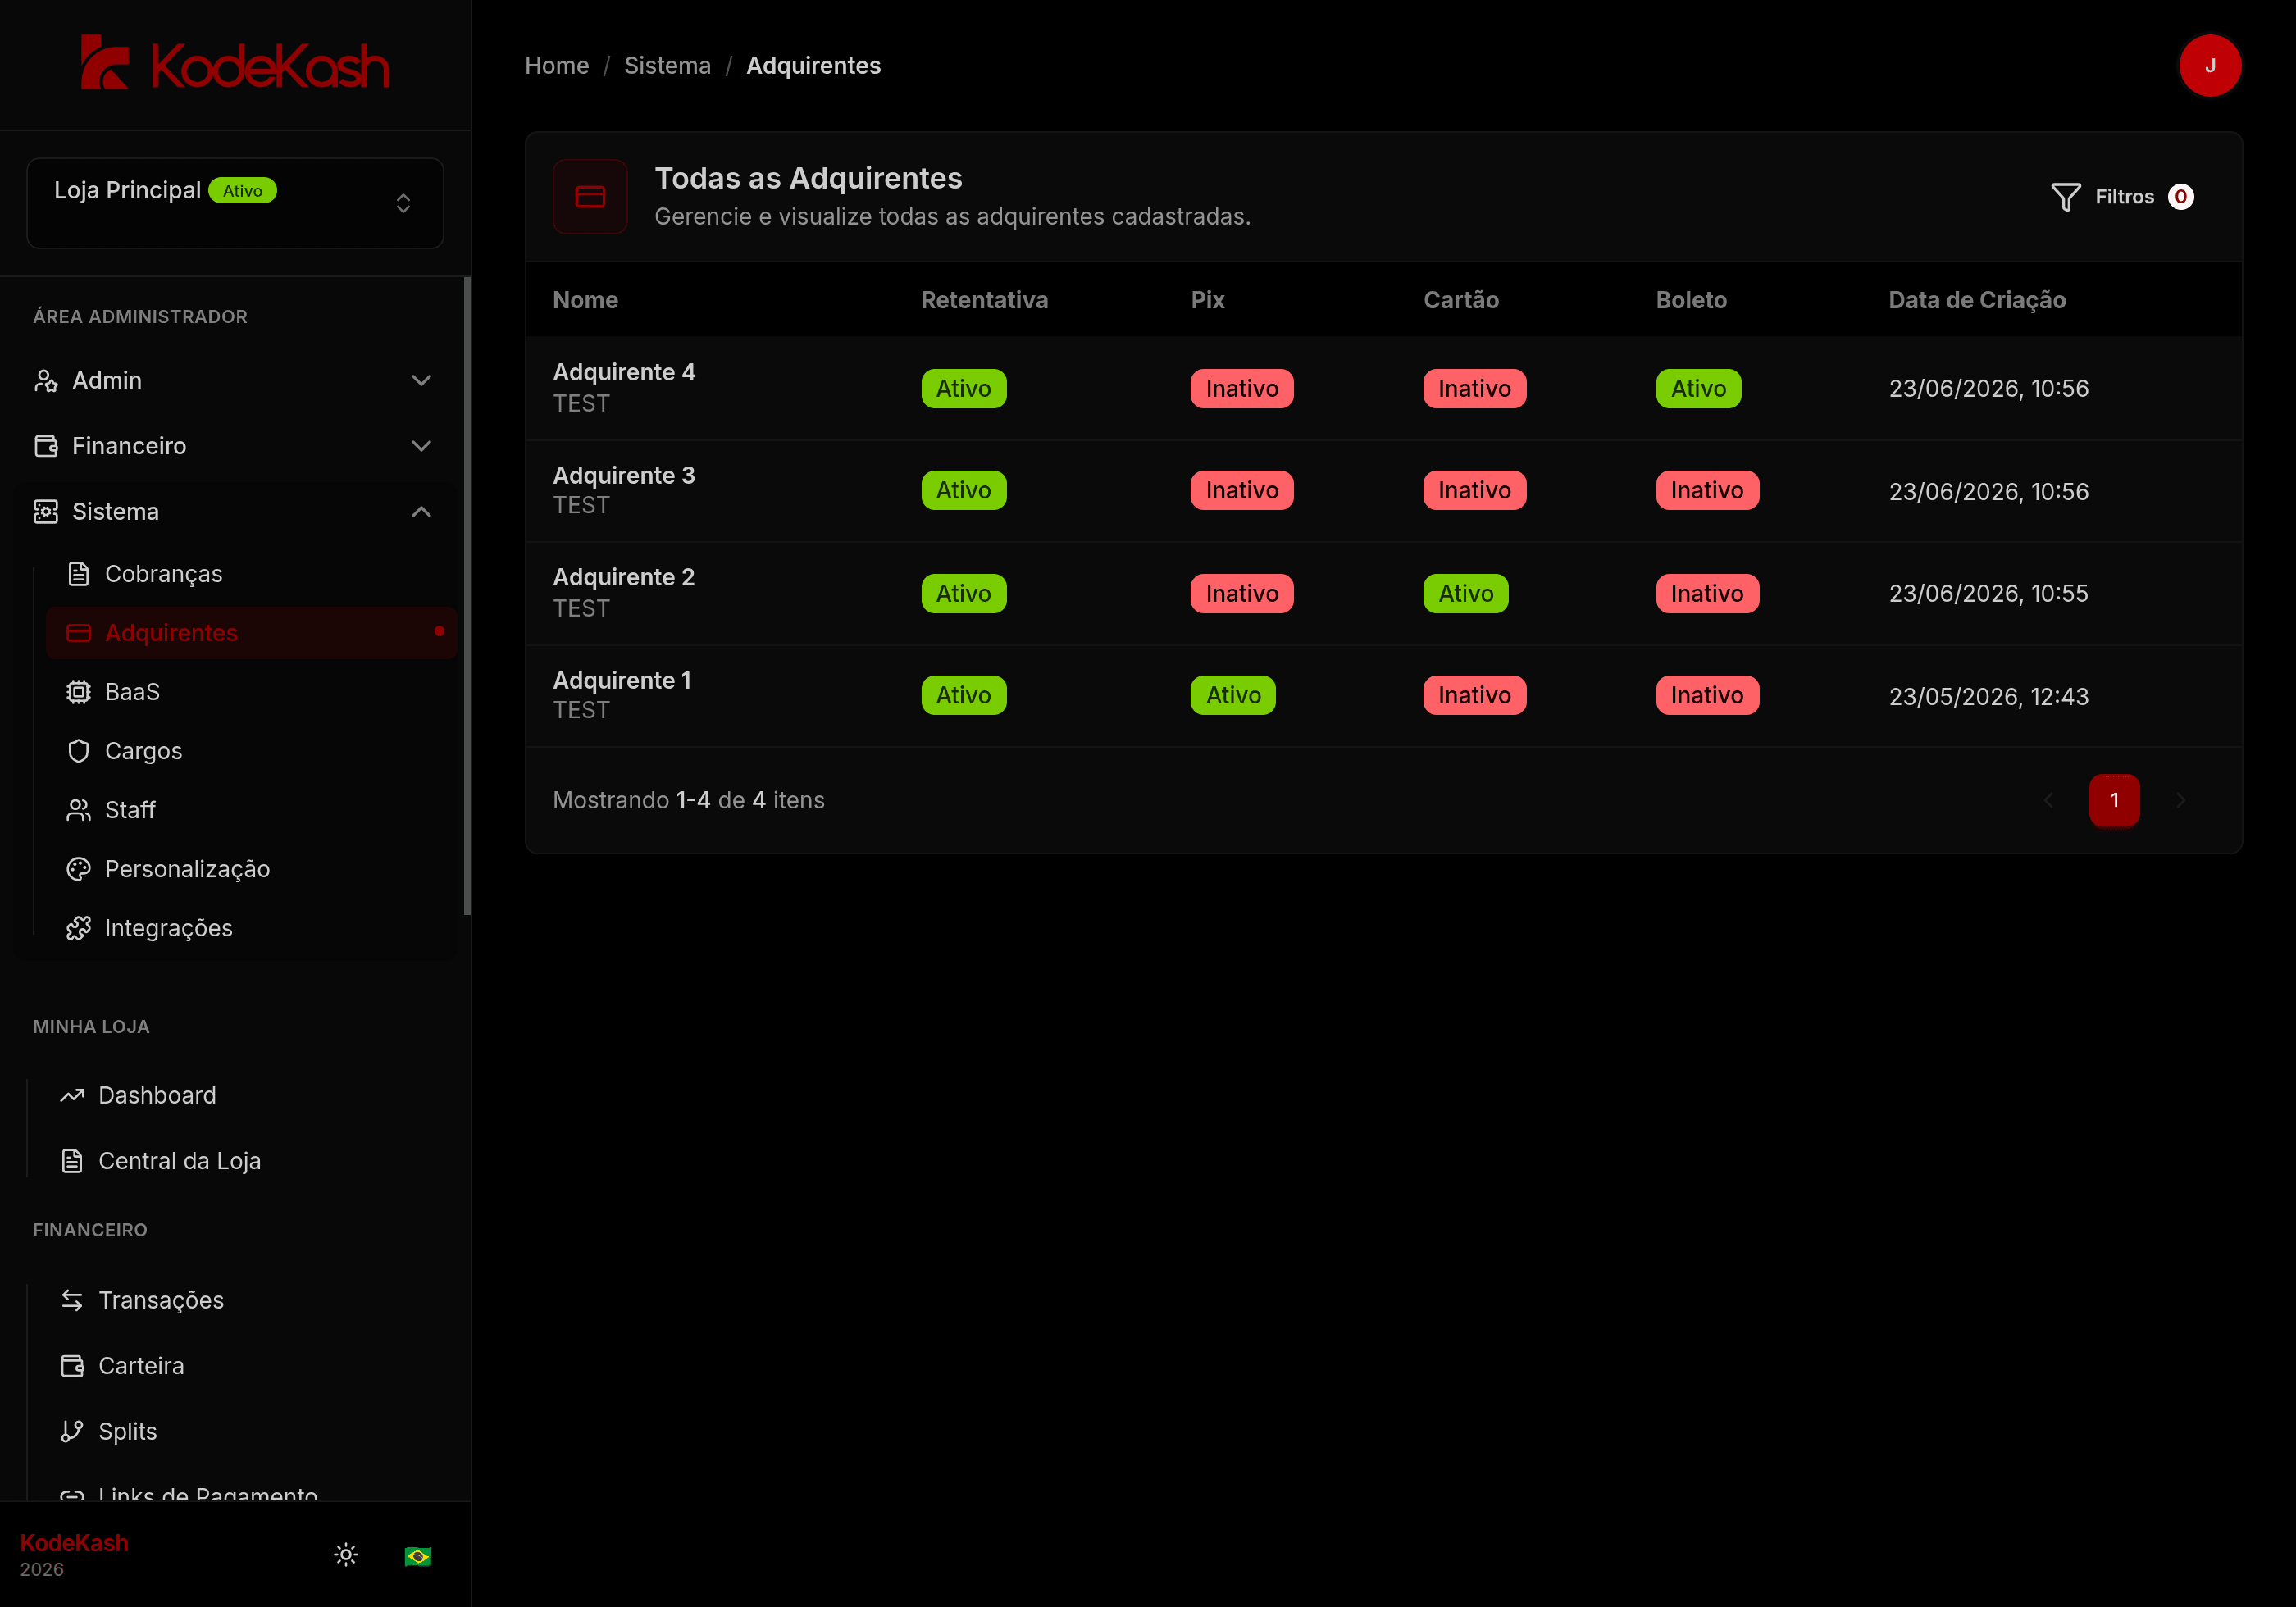Viewport: 2296px width, 1607px height.
Task: Open Cargos menu item
Action: click(251, 751)
